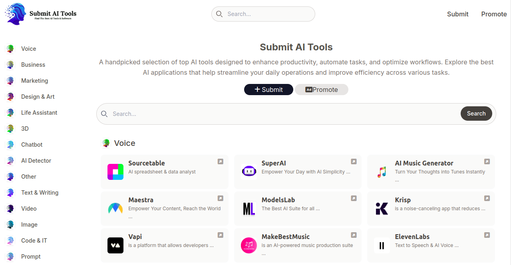This screenshot has height=265, width=511.
Task: Select Voice category in sidebar
Action: click(29, 49)
